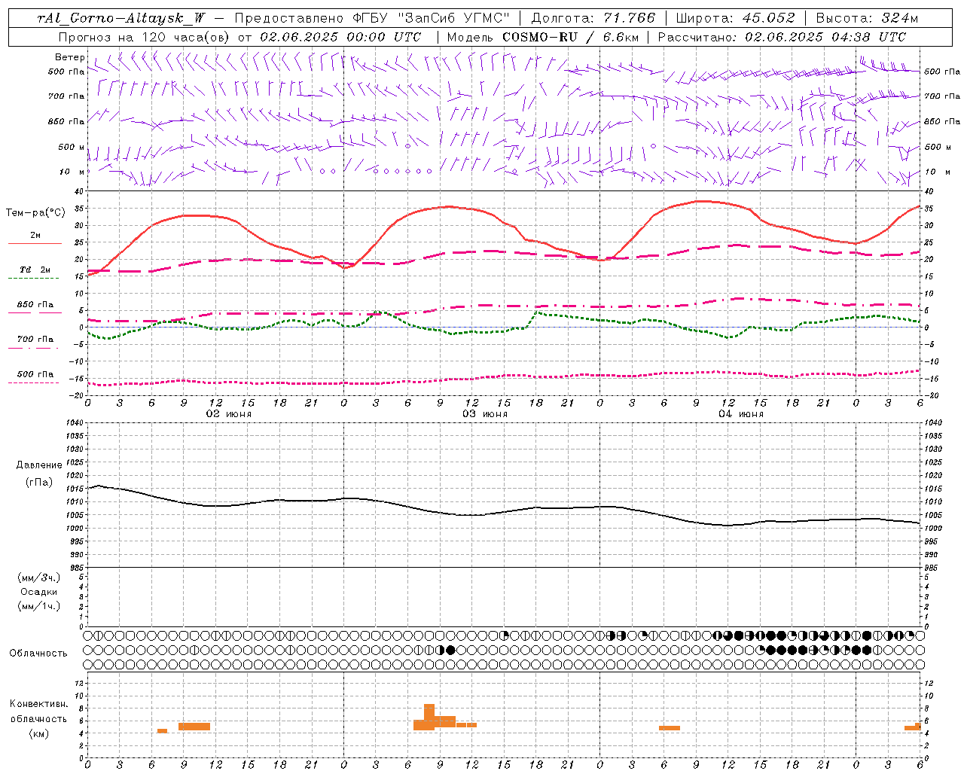Click the tallest orange convective cloud bar
Viewport: 964px width, 771px height.
point(429,717)
